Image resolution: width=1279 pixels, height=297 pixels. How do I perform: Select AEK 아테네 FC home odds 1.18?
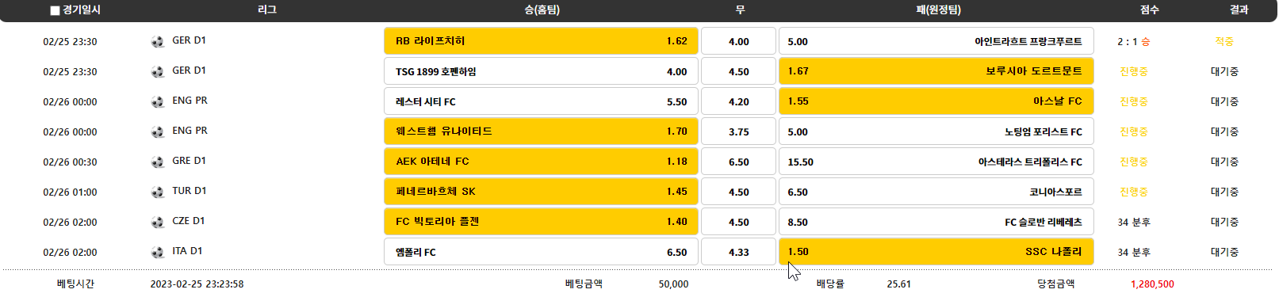point(541,162)
